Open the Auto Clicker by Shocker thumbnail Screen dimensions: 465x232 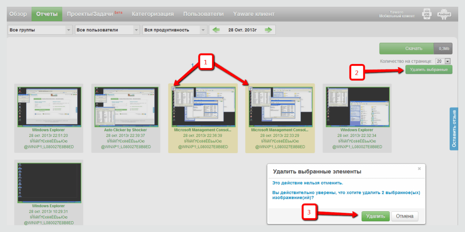click(126, 107)
